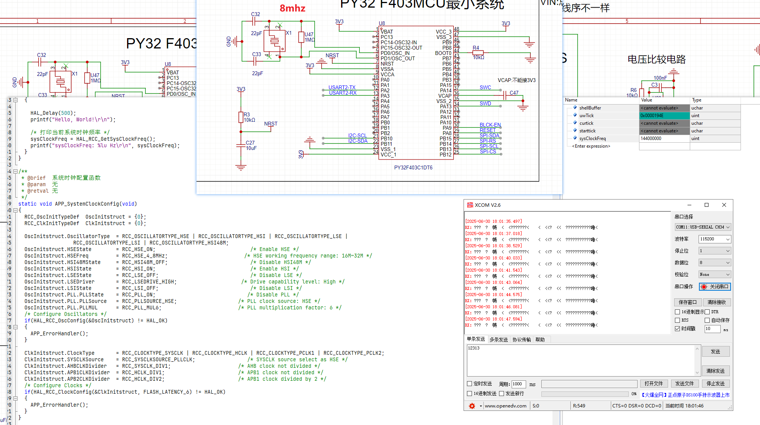Collapse the APP_SystemClockConfig function body fold marker

[x=15, y=211]
